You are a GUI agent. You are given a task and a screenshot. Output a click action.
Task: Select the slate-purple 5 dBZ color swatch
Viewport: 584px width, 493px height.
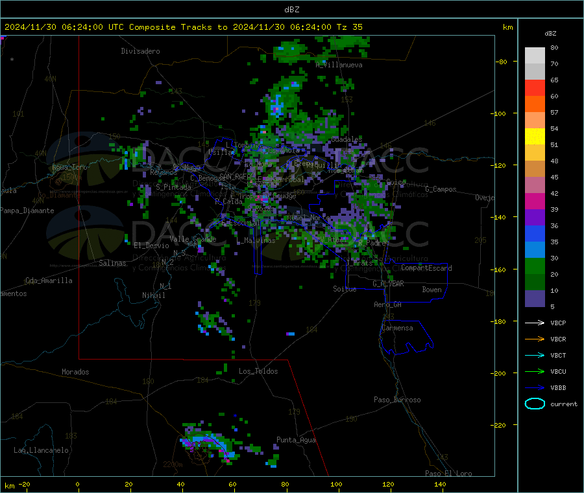click(x=535, y=299)
